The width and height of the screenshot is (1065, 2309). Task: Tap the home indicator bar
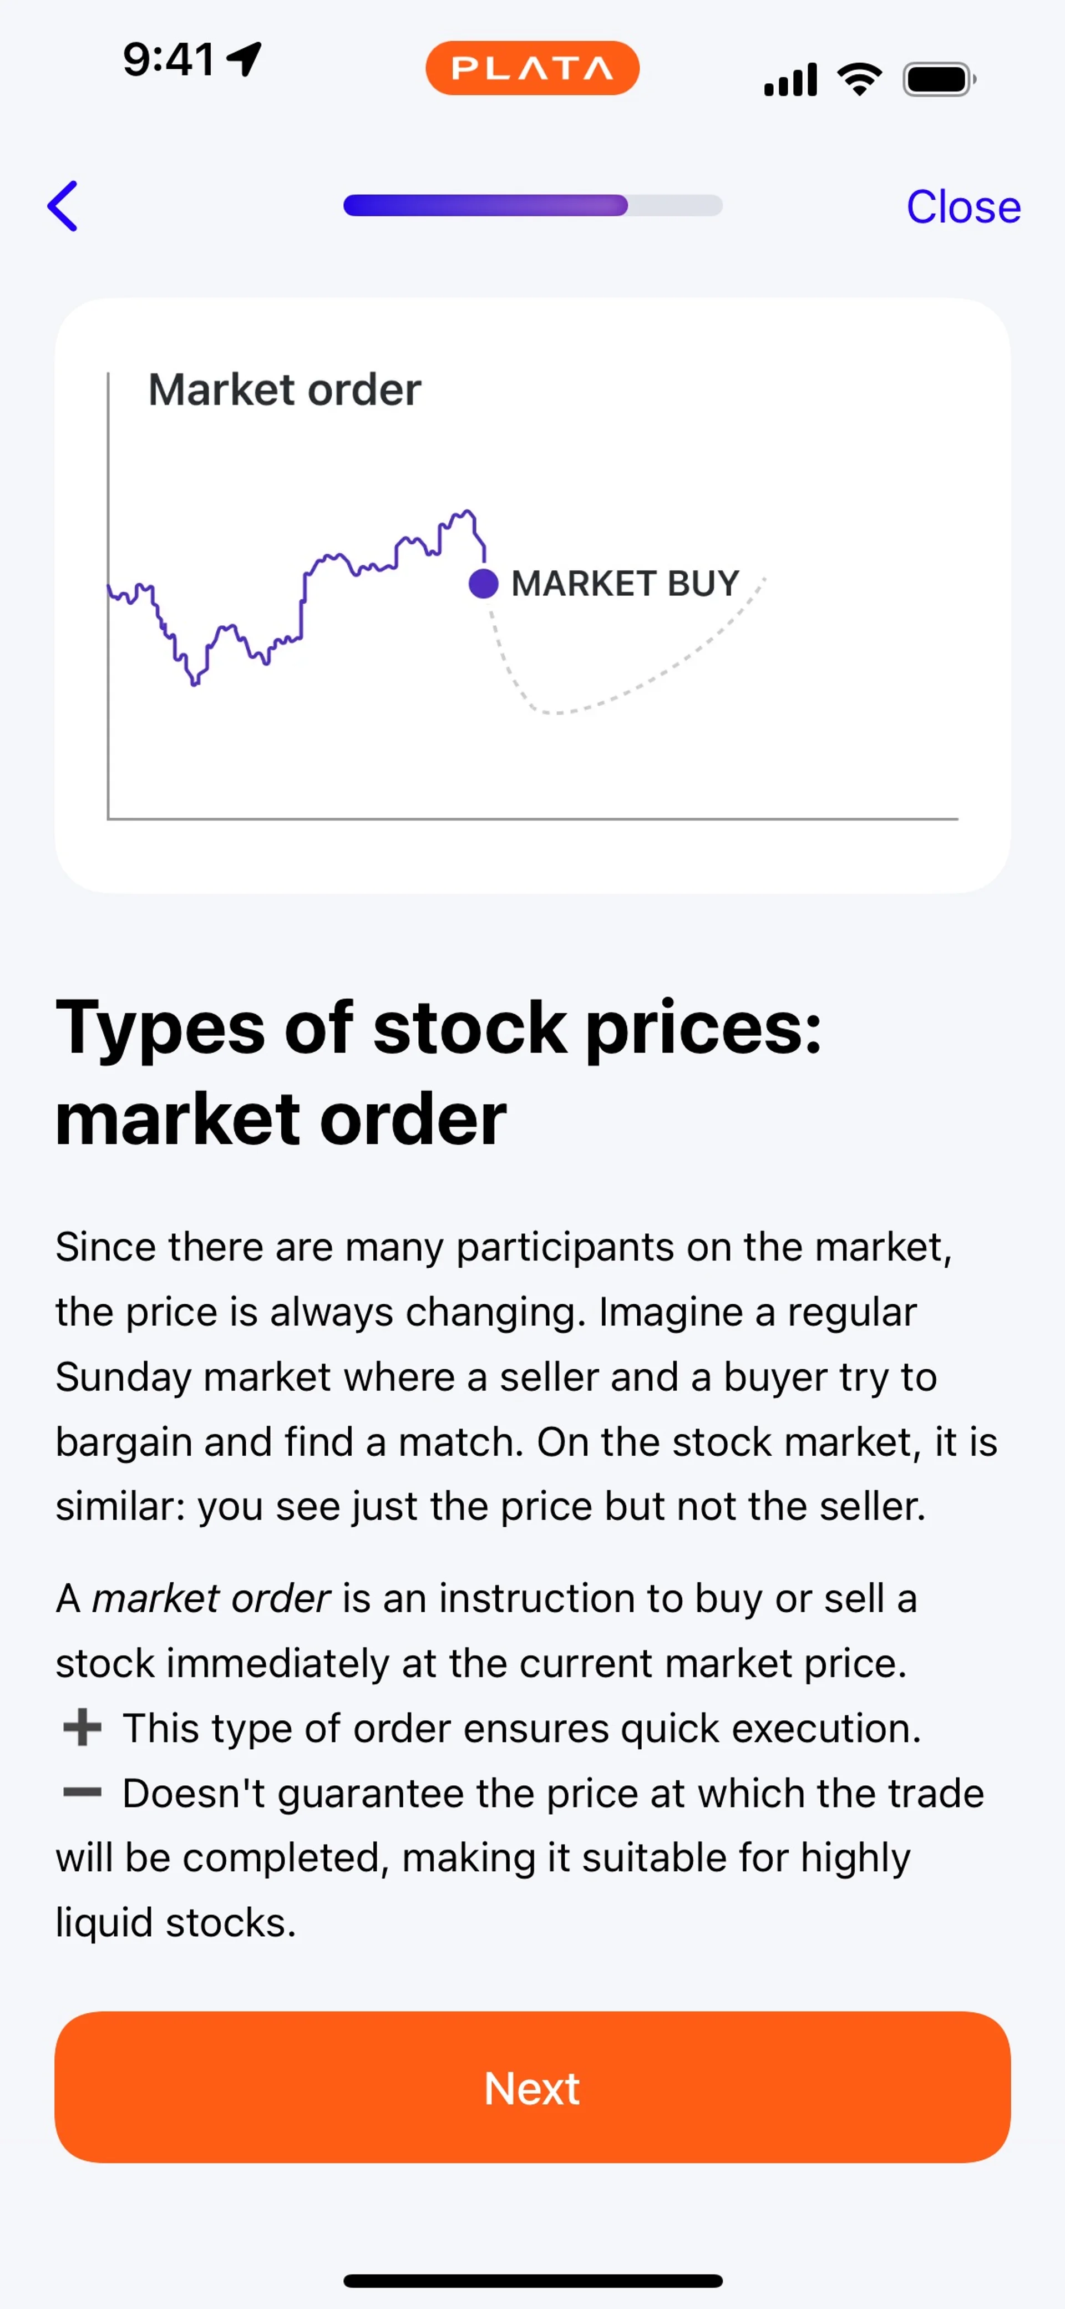coord(532,2280)
